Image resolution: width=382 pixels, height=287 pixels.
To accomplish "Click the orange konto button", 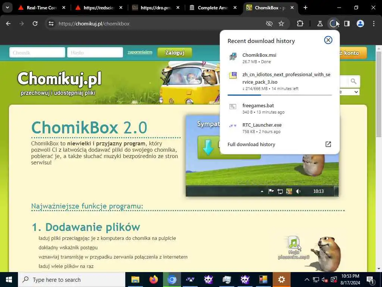I will click(x=353, y=53).
